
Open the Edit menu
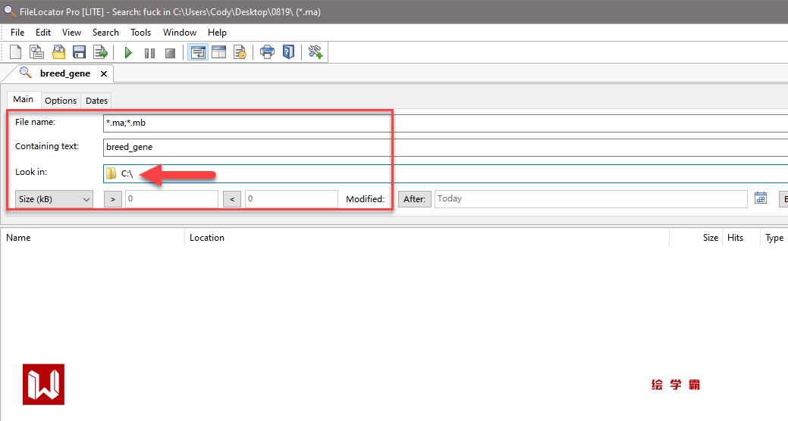coord(43,33)
